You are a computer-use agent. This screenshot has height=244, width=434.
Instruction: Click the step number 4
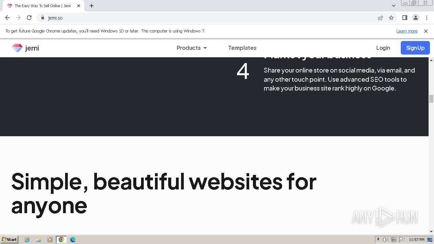(243, 72)
